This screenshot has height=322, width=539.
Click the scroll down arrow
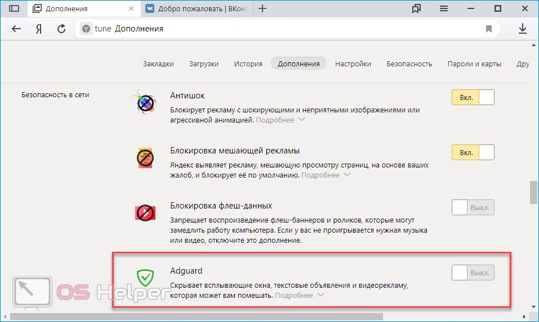533,307
